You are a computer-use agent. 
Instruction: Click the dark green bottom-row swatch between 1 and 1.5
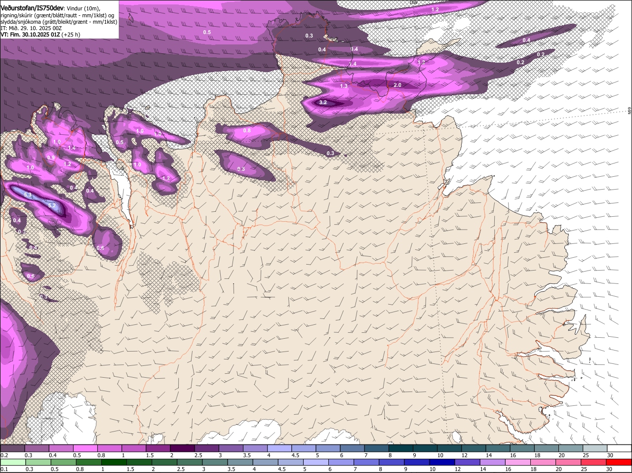point(114,462)
